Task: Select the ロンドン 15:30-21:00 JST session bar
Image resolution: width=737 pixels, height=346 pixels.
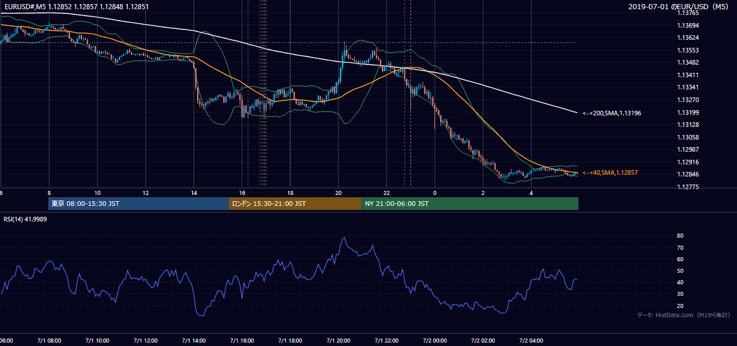Action: point(295,204)
